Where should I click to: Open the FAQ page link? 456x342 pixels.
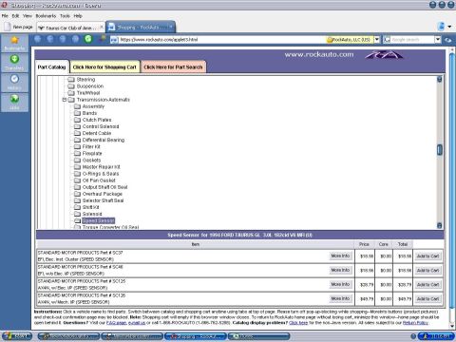[x=117, y=323]
